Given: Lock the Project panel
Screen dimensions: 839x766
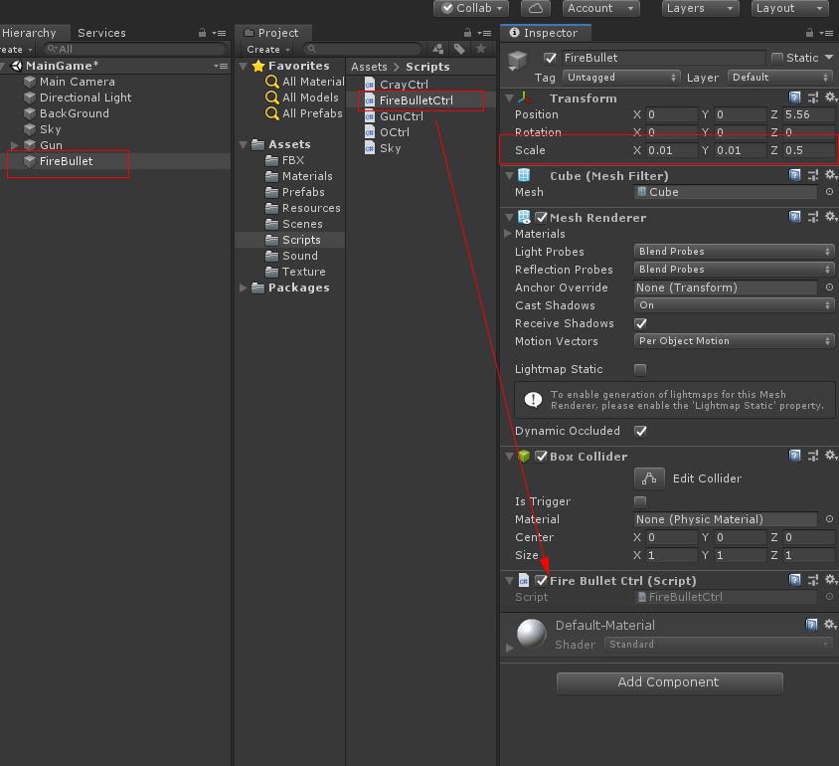Looking at the screenshot, I should click(467, 33).
